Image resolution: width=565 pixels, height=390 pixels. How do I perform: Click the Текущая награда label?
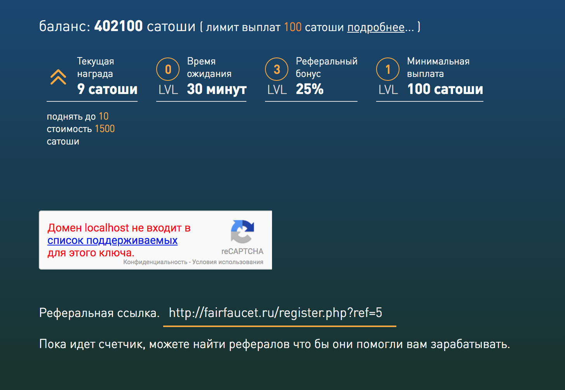pos(96,68)
